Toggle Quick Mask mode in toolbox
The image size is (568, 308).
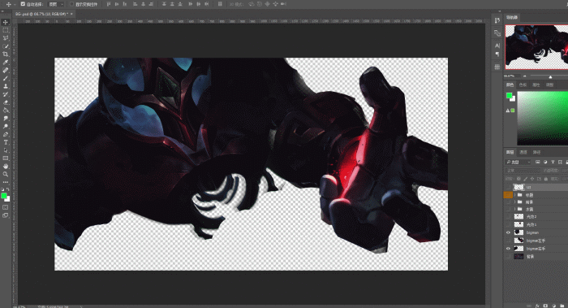coord(6,207)
